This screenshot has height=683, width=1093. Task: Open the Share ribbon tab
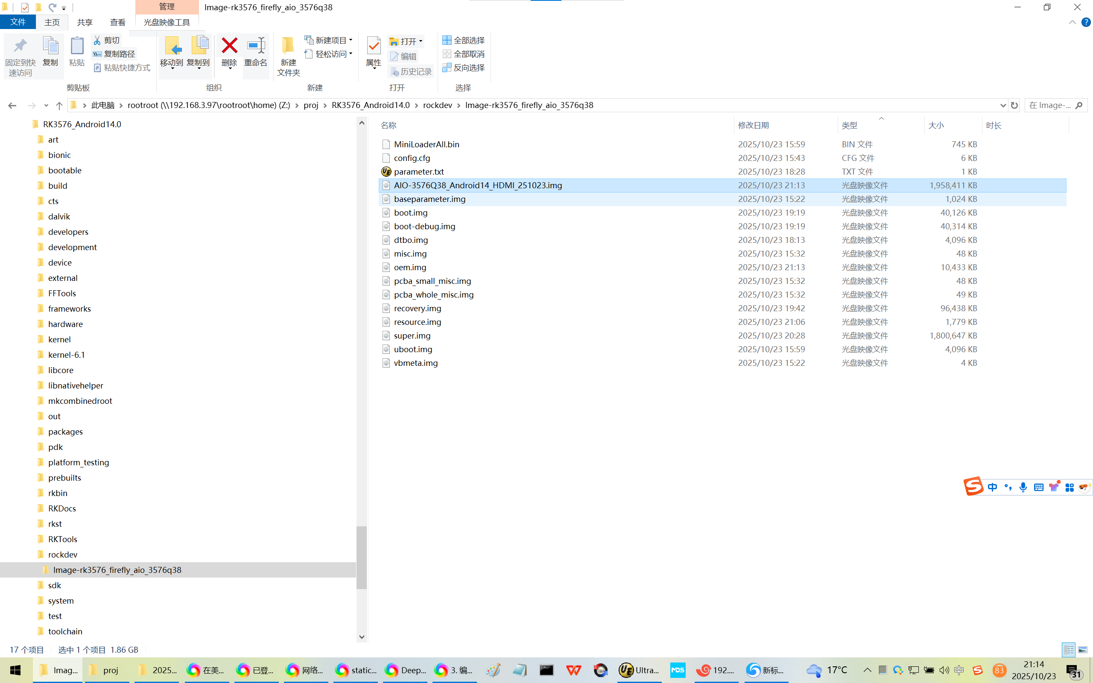(85, 22)
